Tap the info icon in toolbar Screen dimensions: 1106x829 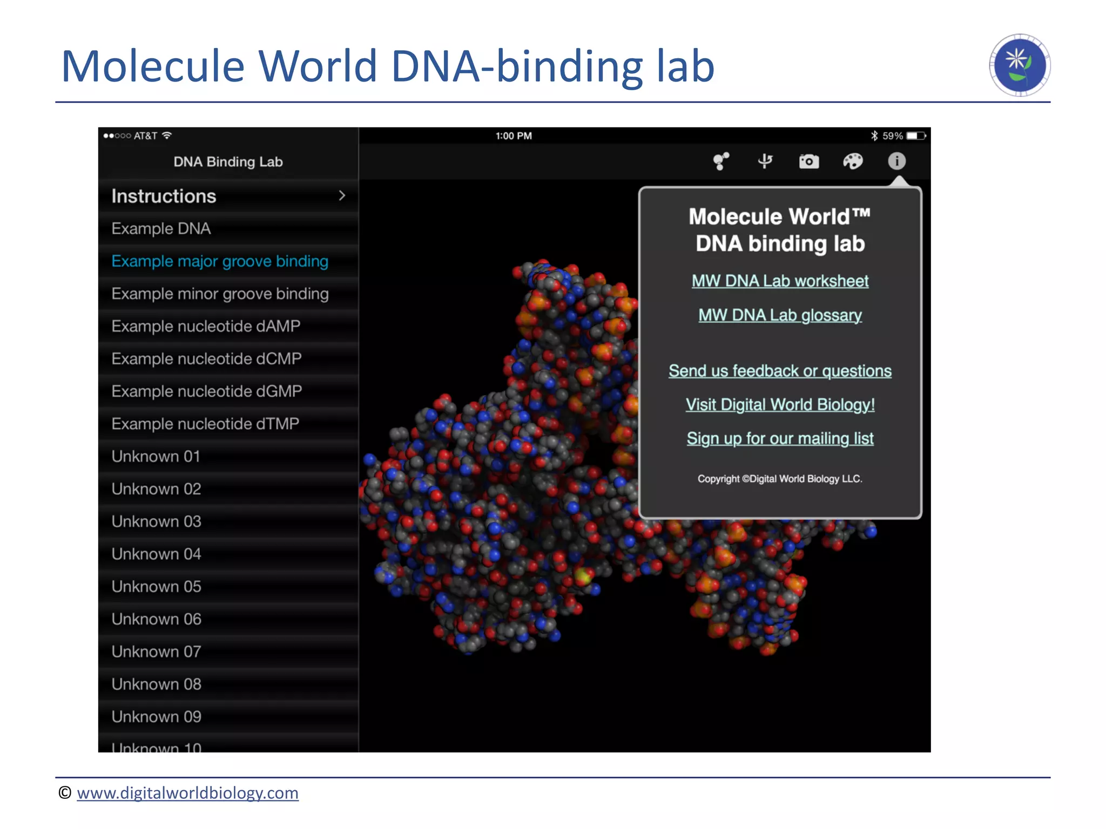(x=896, y=161)
